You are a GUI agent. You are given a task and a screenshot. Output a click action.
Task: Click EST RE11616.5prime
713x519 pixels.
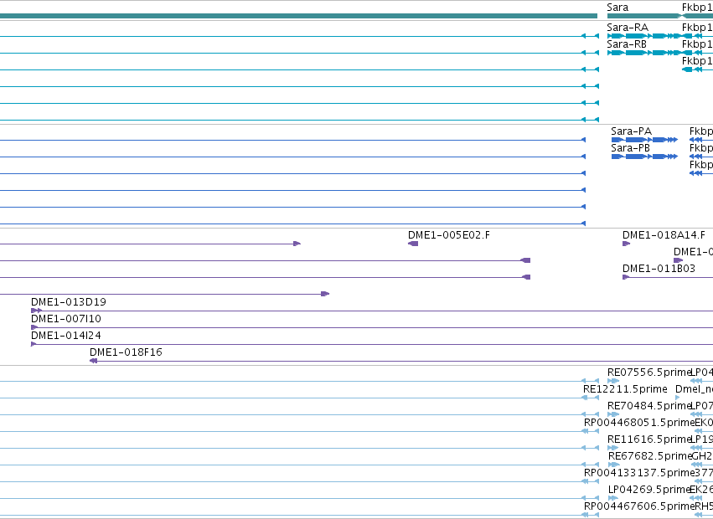[613, 448]
